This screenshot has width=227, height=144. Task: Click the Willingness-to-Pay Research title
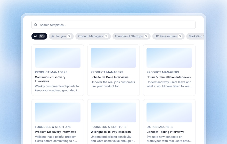click(111, 132)
